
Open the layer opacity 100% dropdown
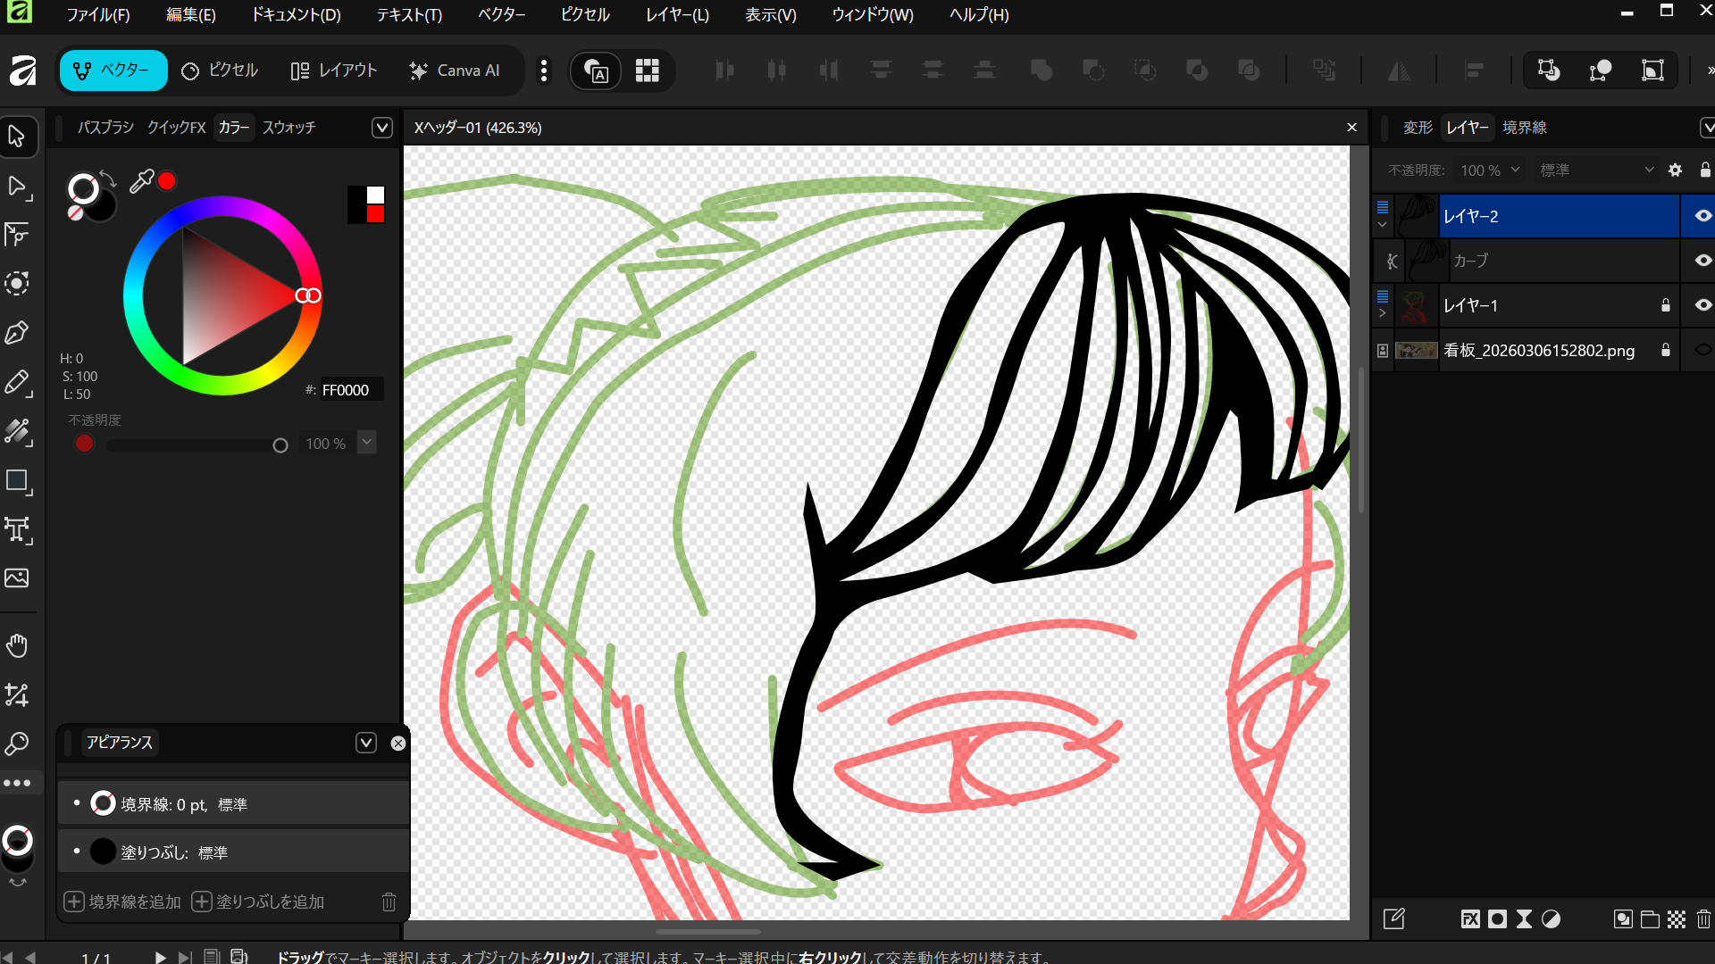click(1490, 170)
